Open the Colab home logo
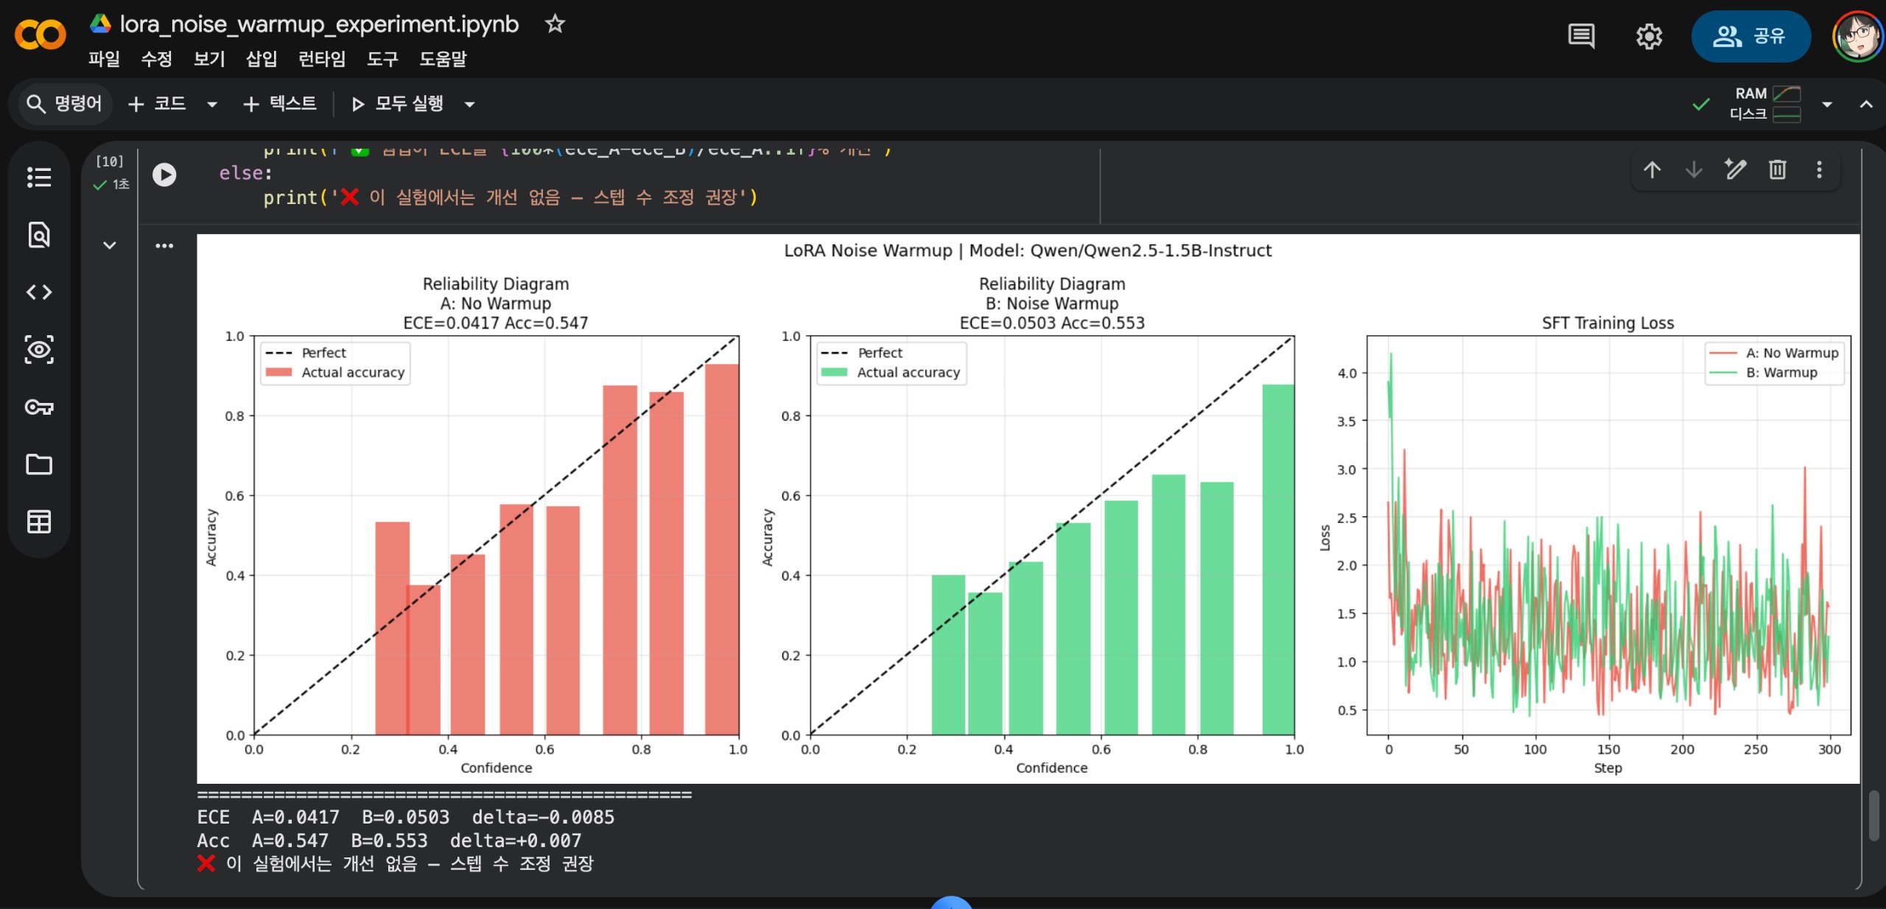Viewport: 1886px width, 909px height. [x=41, y=35]
